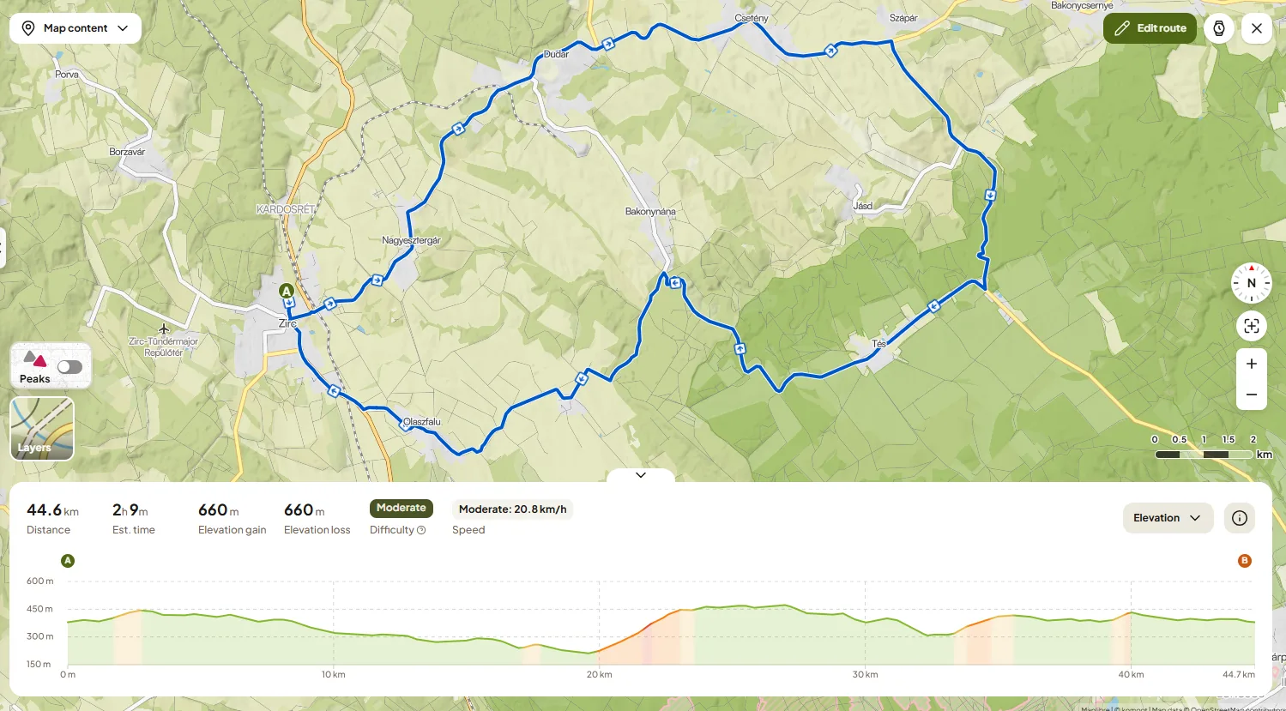1286x711 pixels.
Task: Zoom out with the minus button
Action: pos(1252,395)
